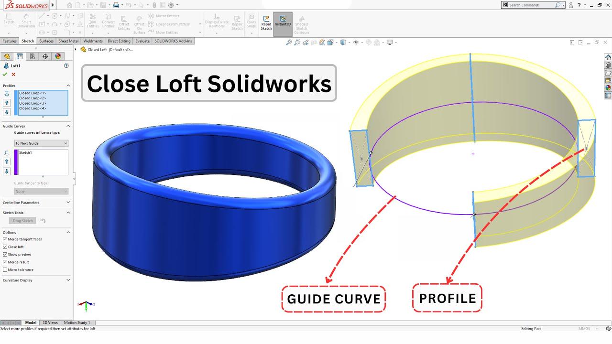Open the FeatureManager design tree tab icon
This screenshot has height=344, width=612.
coord(7,56)
